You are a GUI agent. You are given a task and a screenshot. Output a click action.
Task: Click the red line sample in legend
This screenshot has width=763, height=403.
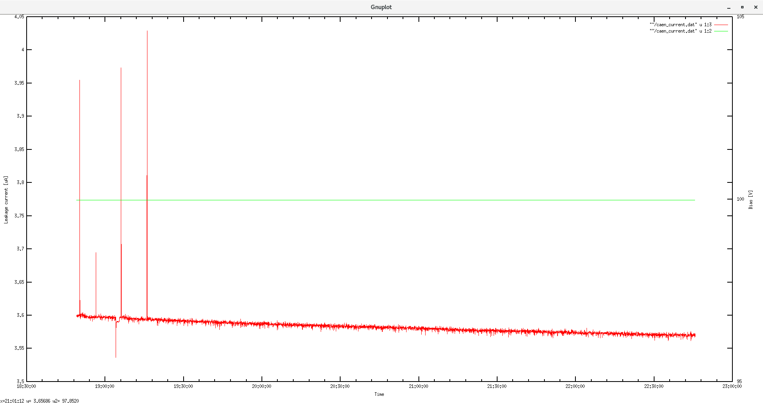(x=721, y=25)
